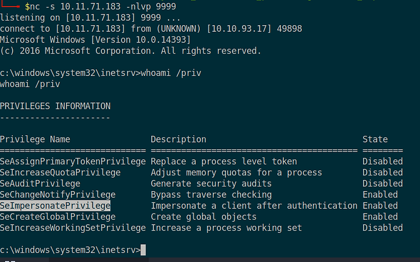Click 'Replace a process level token' description

(x=224, y=161)
